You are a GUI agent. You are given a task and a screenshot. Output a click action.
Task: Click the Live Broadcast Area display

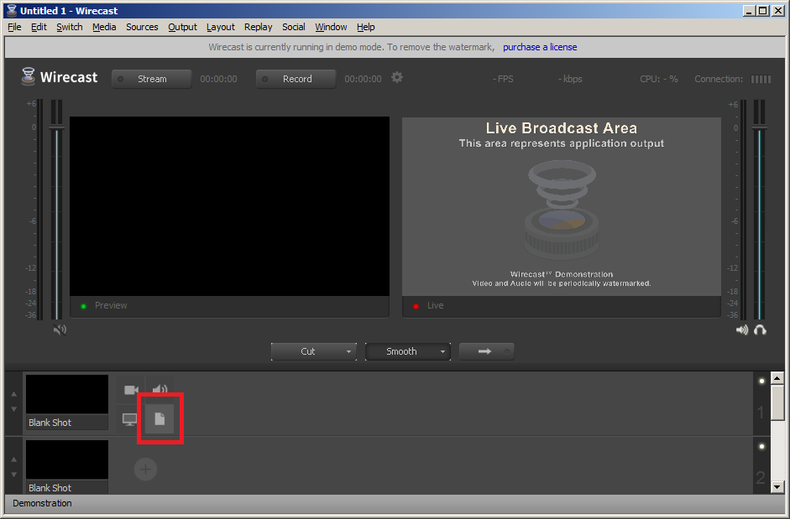(562, 206)
